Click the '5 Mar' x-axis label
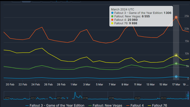190x107 pixels. pos(100,84)
